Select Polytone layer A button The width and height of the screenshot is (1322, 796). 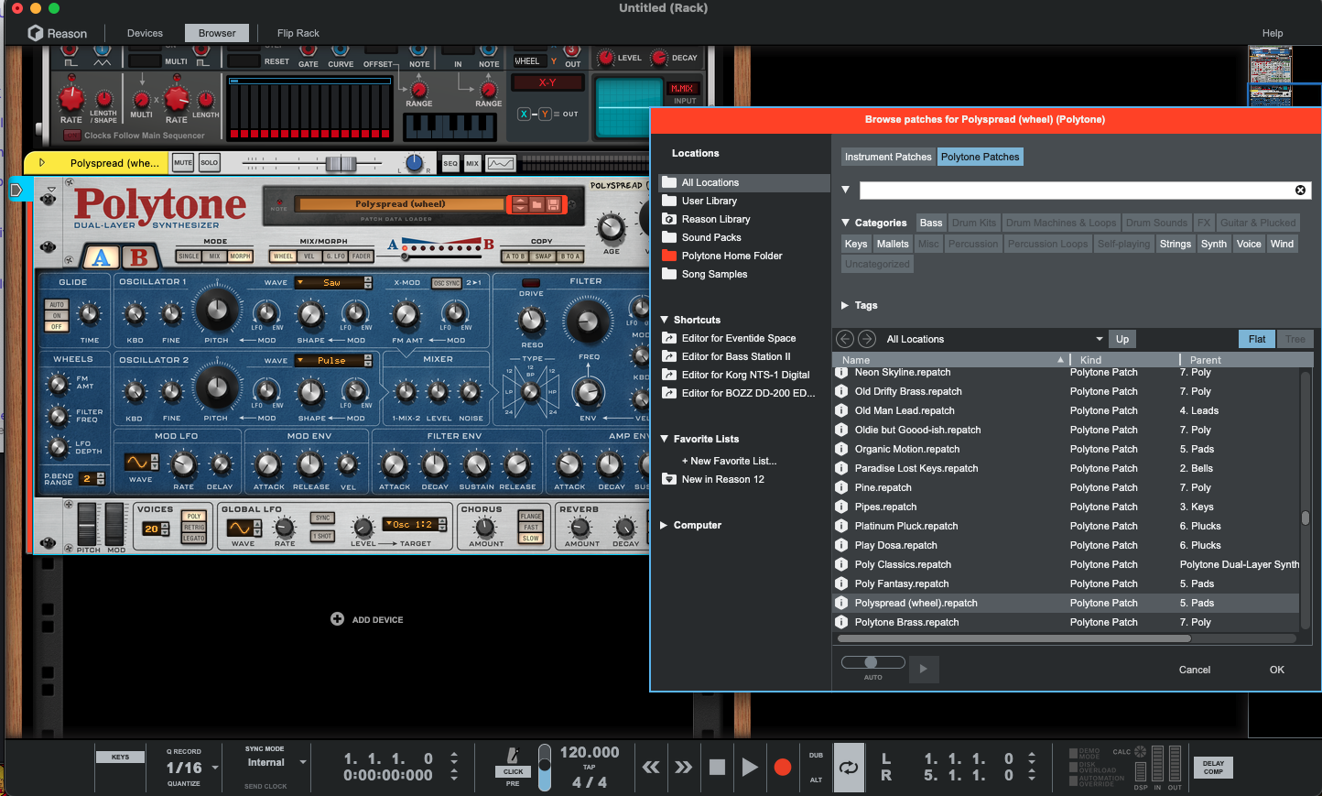[x=102, y=257]
